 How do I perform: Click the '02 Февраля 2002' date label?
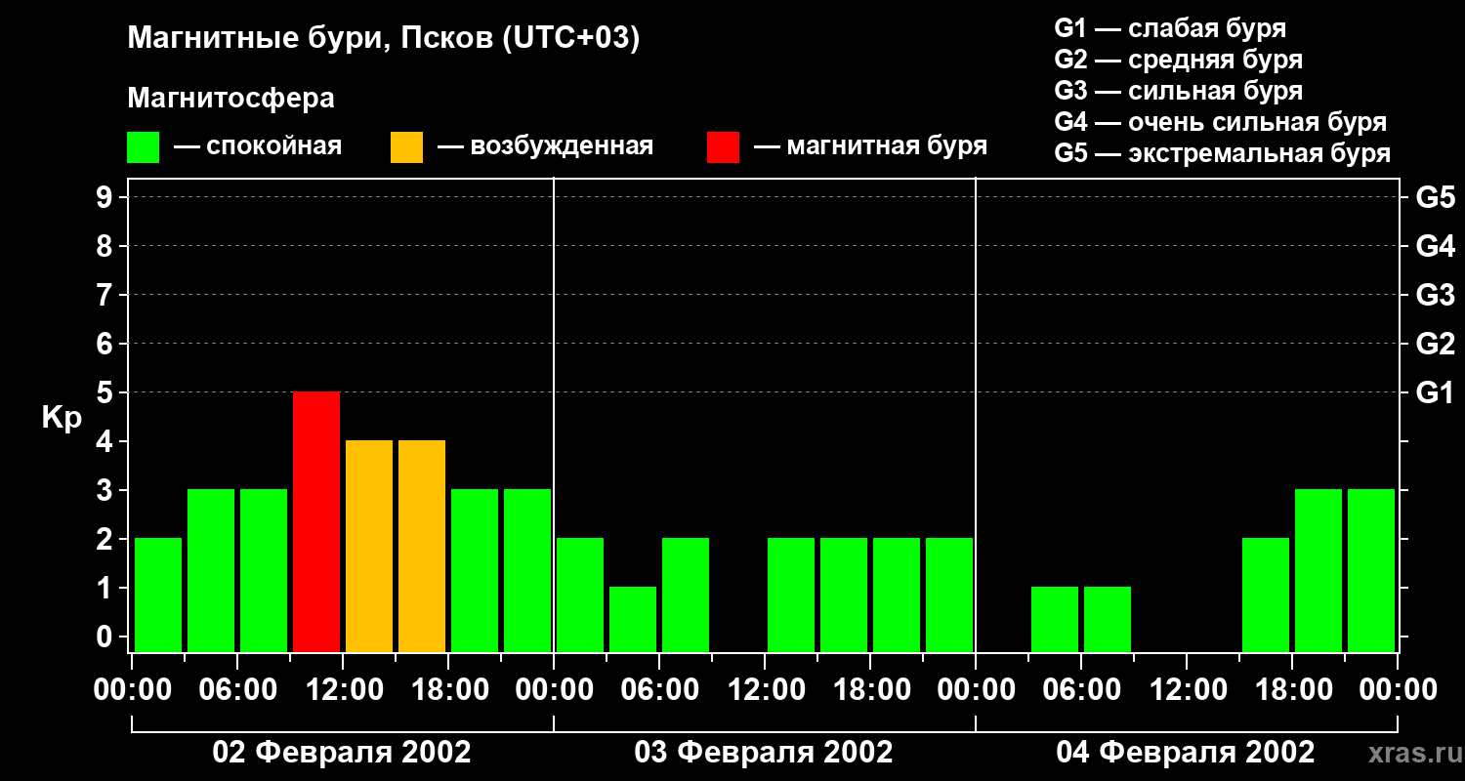click(342, 753)
